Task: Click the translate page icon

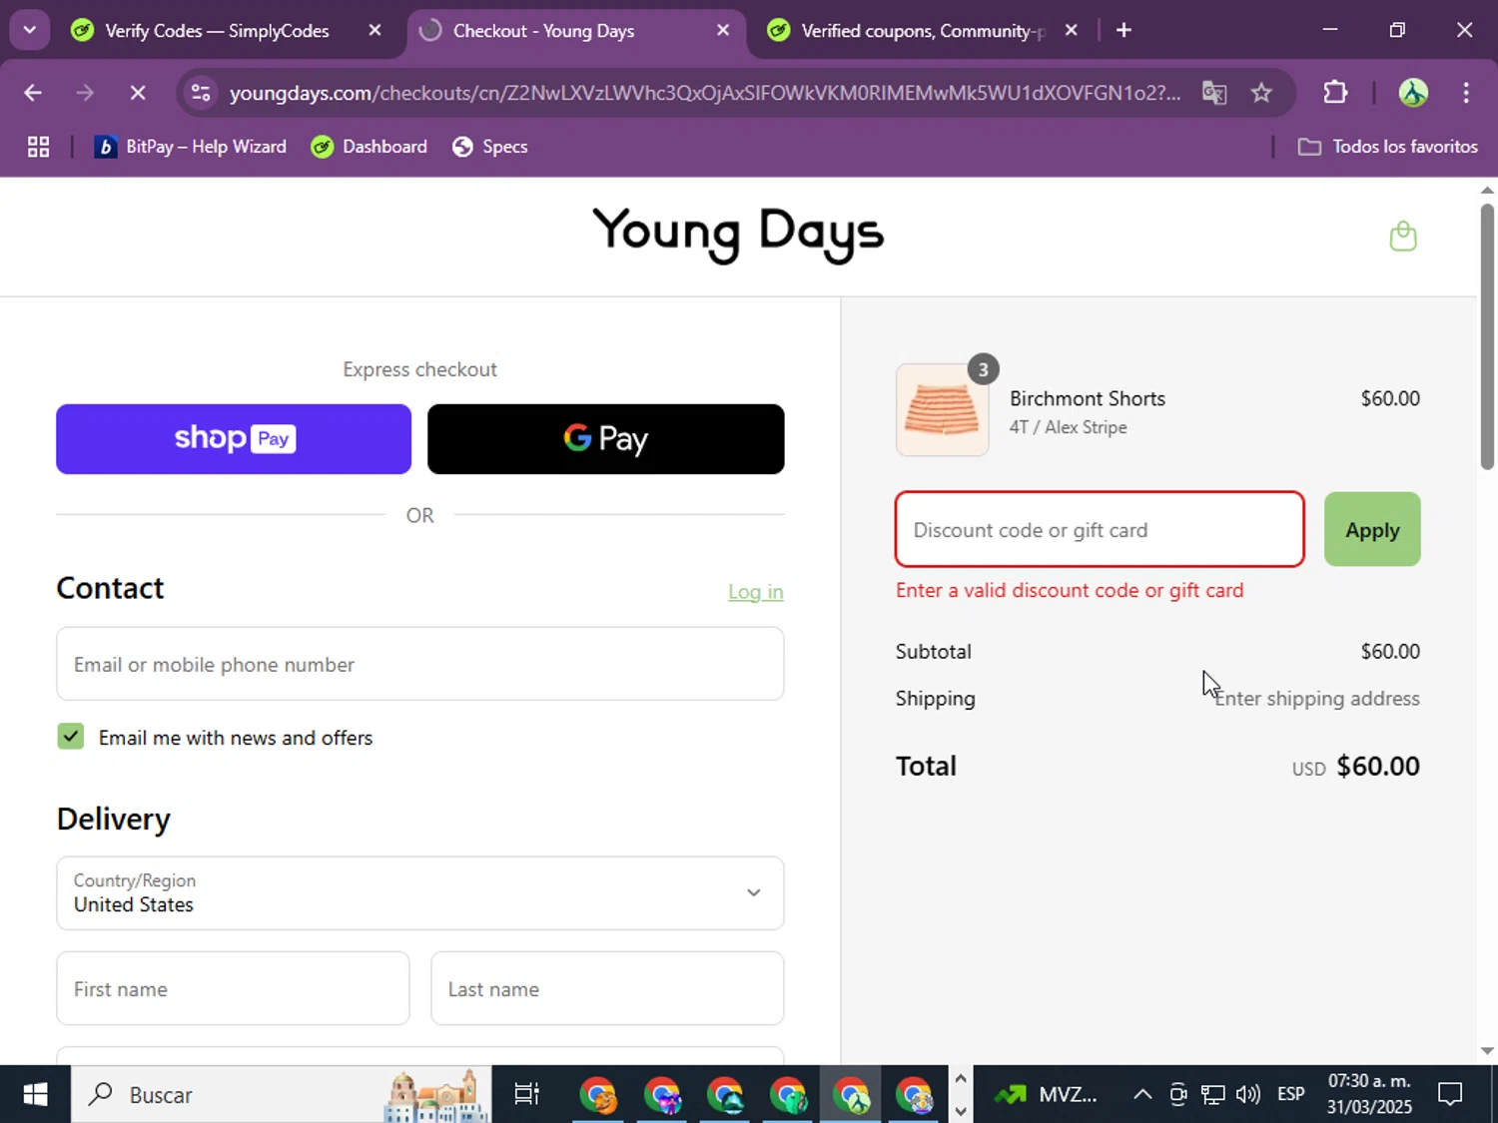Action: 1214,93
